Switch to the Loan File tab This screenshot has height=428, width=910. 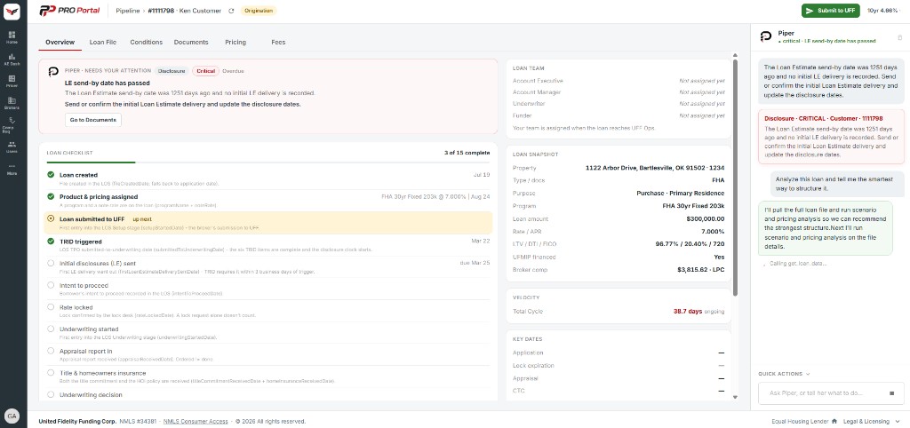point(103,43)
